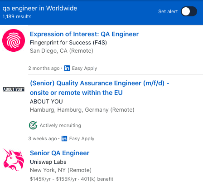Click Fingerprint for Success (F4S) company name
Screen dimensions: 203x187
tap(68, 43)
